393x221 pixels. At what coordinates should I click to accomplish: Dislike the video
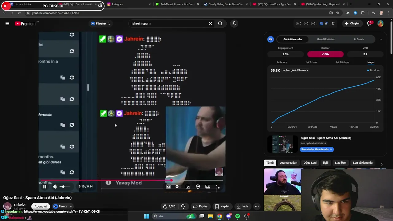(183, 206)
